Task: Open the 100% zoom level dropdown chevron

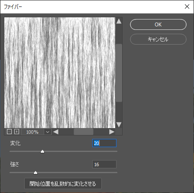Action: point(48,132)
